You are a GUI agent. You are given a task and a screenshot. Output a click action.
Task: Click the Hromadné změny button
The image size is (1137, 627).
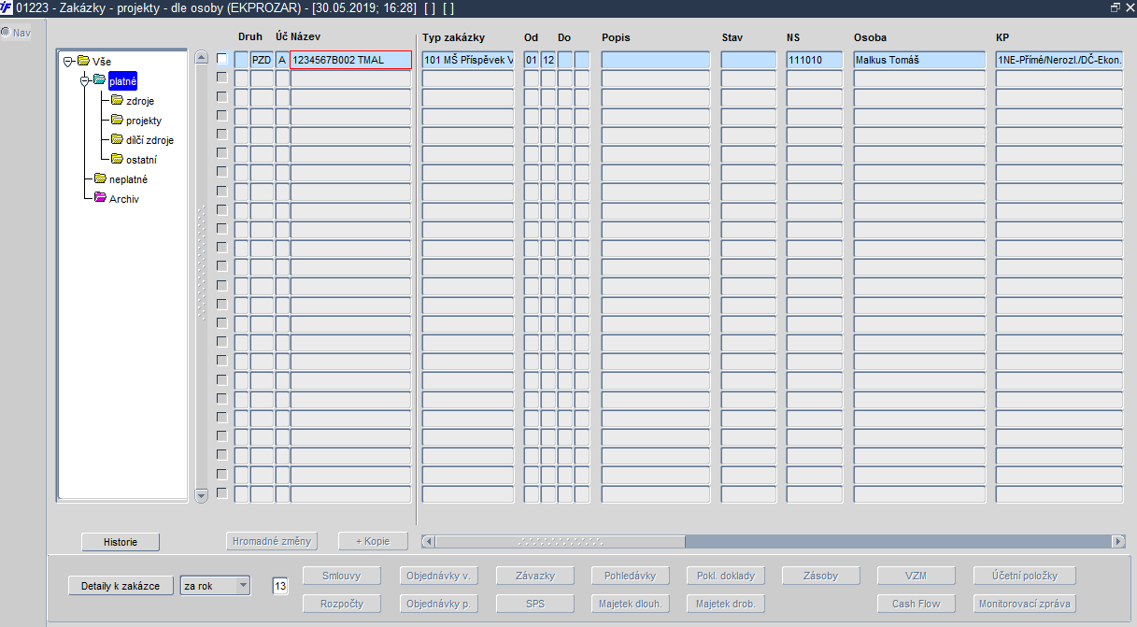coord(272,541)
